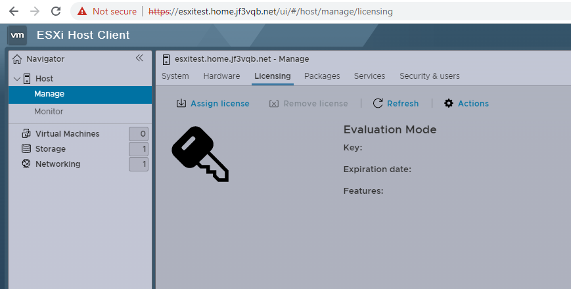571x289 pixels.
Task: Click Assign license text
Action: tap(220, 104)
